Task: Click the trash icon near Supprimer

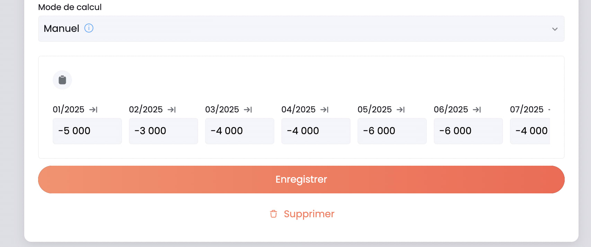Action: [x=274, y=214]
